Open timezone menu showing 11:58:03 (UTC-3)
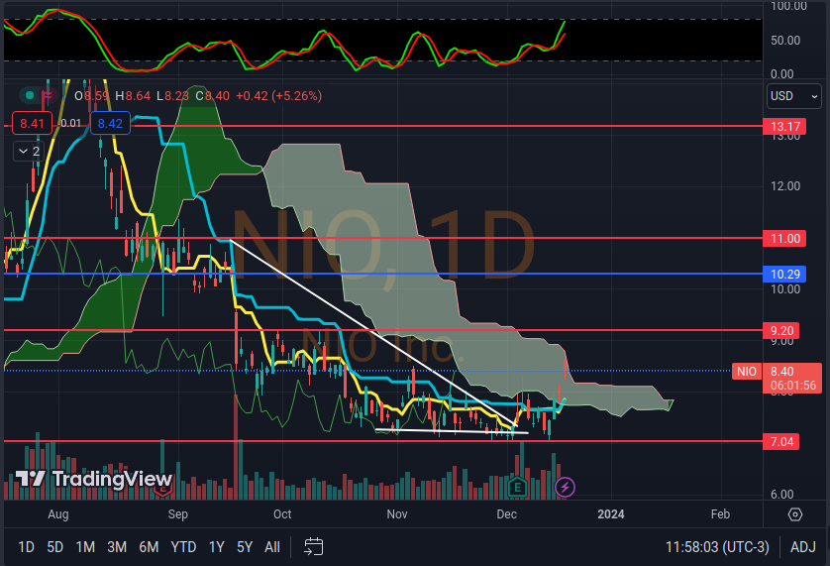830x566 pixels. click(717, 547)
